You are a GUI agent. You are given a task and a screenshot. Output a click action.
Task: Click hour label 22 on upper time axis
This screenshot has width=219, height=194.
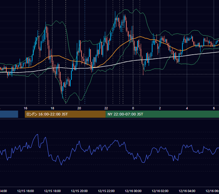pyautogui.click(x=106, y=108)
